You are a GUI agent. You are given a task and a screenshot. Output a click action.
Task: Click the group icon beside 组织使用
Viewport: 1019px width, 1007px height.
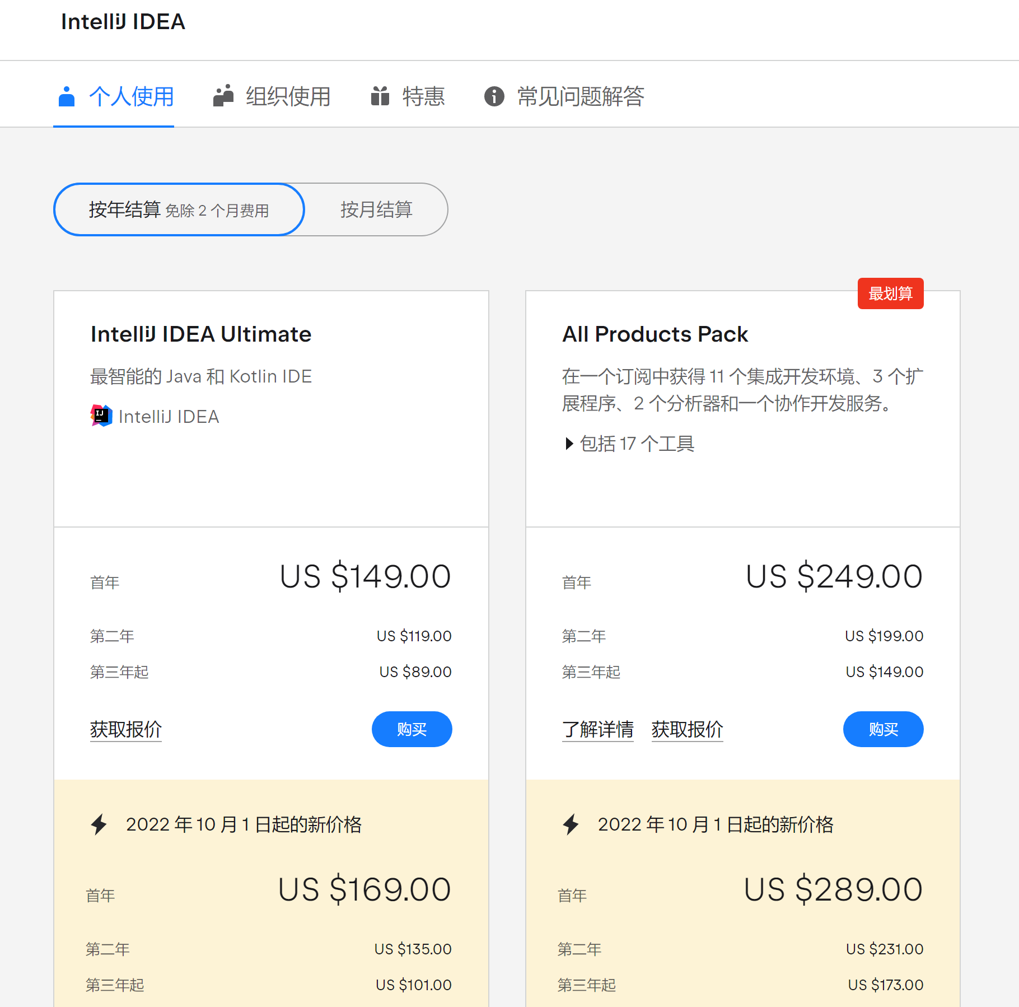tap(223, 96)
